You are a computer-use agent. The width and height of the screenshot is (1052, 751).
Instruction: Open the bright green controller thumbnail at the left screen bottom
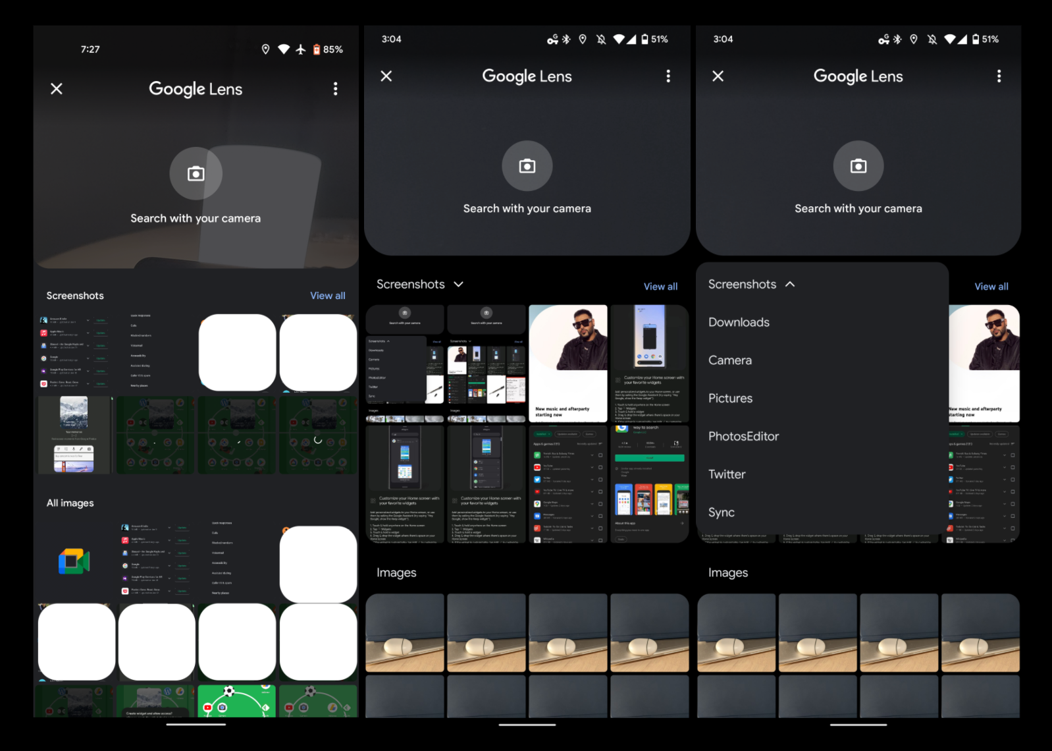coord(237,701)
